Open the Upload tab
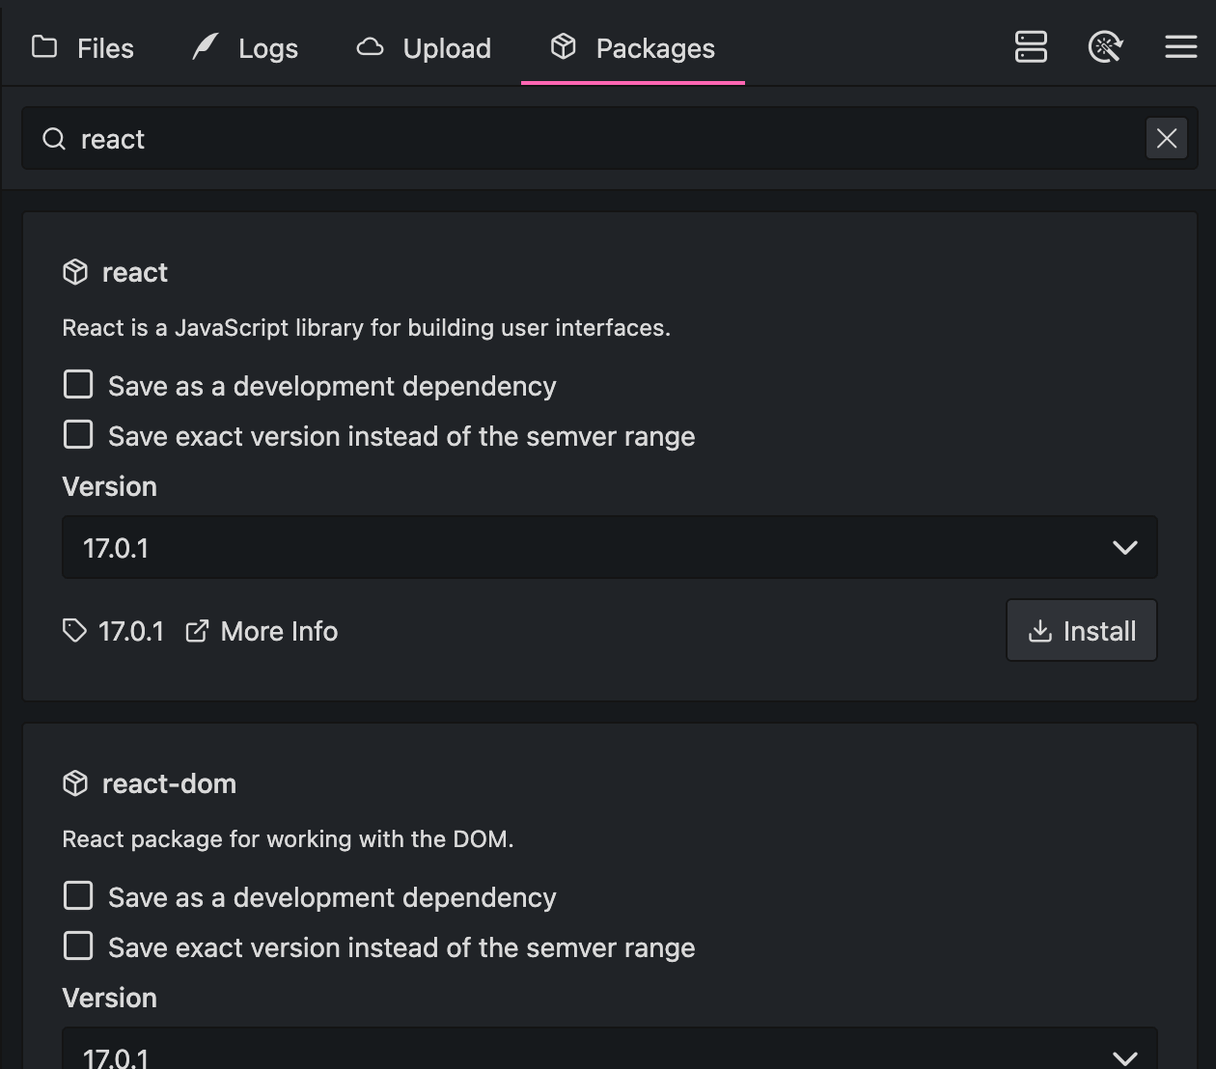Viewport: 1216px width, 1069px height. tap(445, 47)
